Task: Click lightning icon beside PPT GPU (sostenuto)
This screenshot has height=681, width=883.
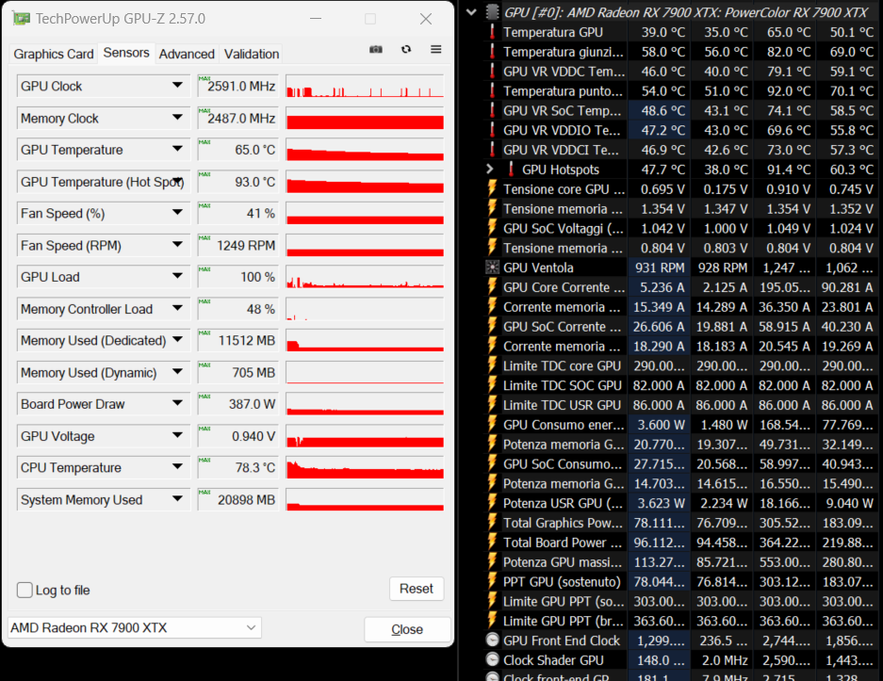Action: 492,581
